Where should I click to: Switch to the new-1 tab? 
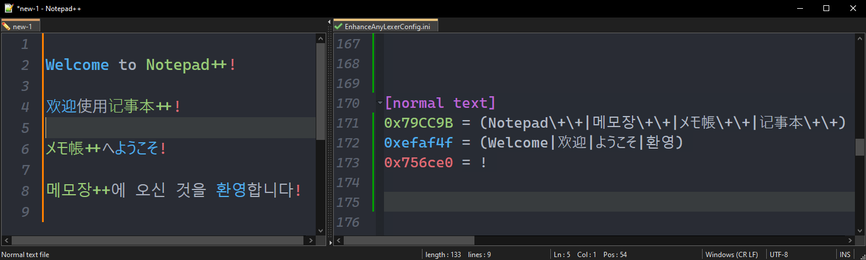click(20, 26)
